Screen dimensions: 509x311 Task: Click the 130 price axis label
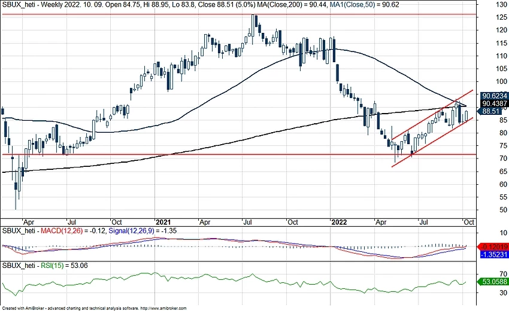point(501,5)
